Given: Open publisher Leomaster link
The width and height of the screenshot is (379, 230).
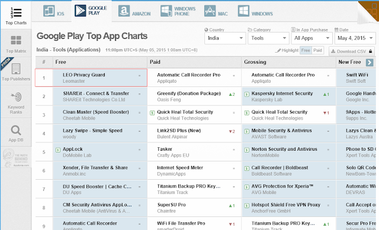Looking at the screenshot, I should coord(73,81).
